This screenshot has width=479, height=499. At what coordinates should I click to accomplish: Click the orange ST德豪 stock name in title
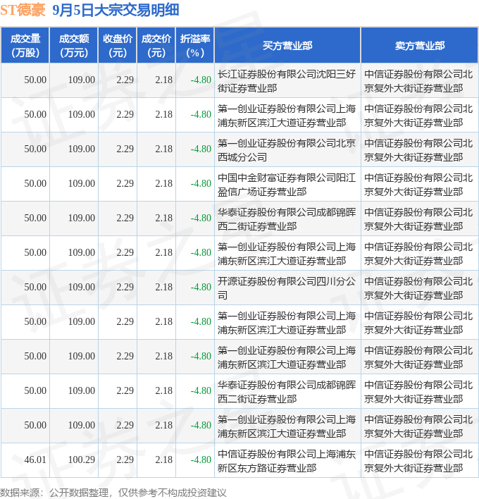point(23,10)
